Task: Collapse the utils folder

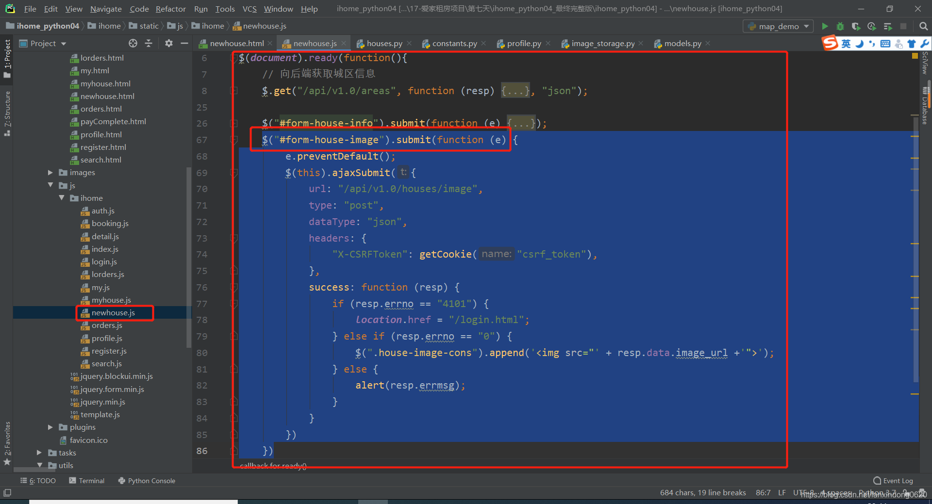Action: click(x=39, y=465)
